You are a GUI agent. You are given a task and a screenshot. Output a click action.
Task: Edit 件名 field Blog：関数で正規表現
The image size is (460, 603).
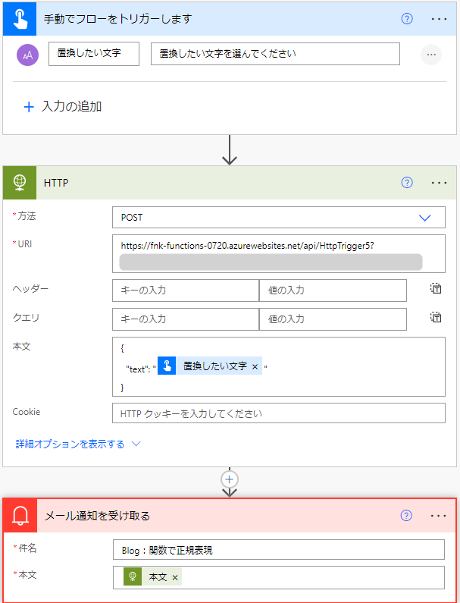click(279, 550)
